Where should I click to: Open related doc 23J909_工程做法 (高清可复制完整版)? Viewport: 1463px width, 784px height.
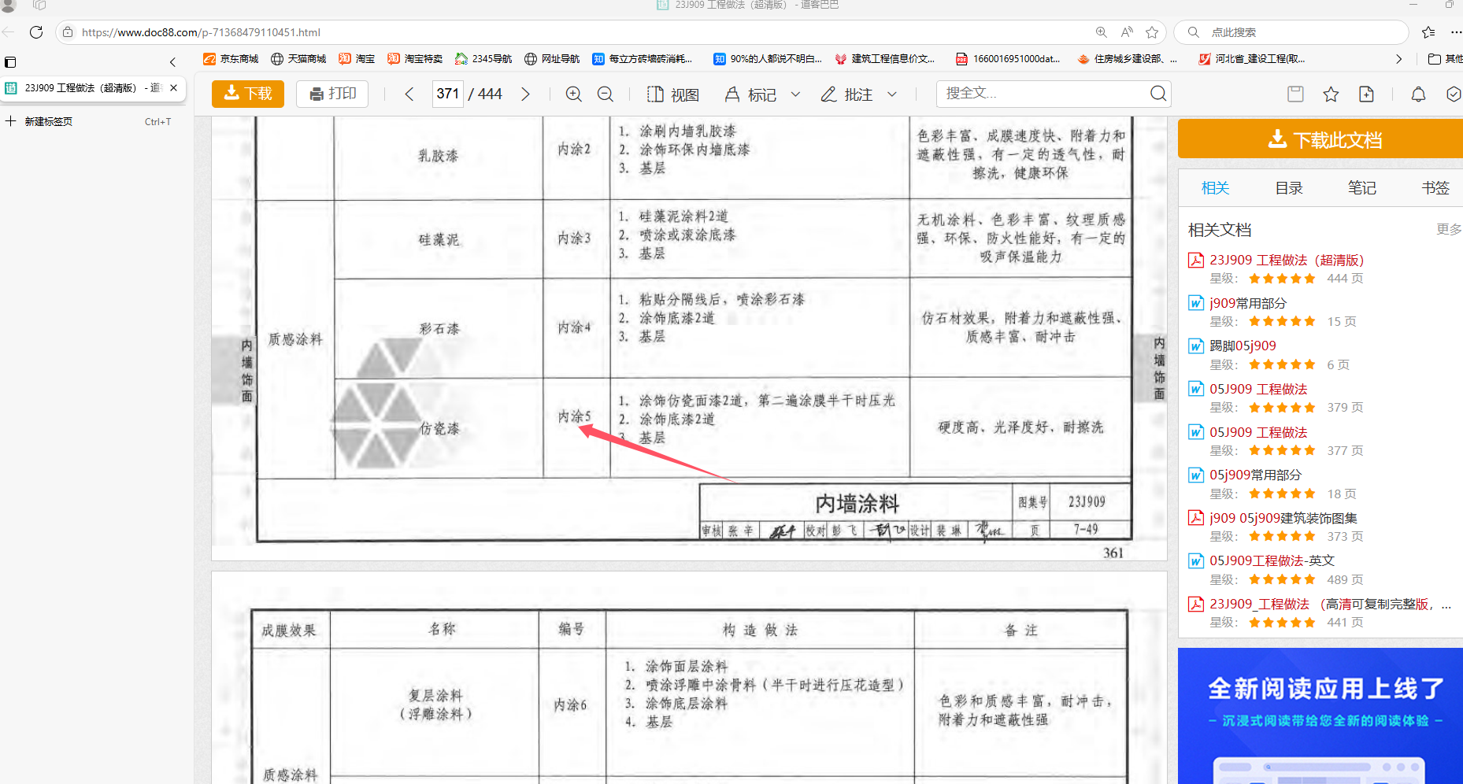(x=1331, y=604)
